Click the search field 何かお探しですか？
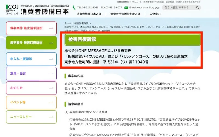 [181, 8]
